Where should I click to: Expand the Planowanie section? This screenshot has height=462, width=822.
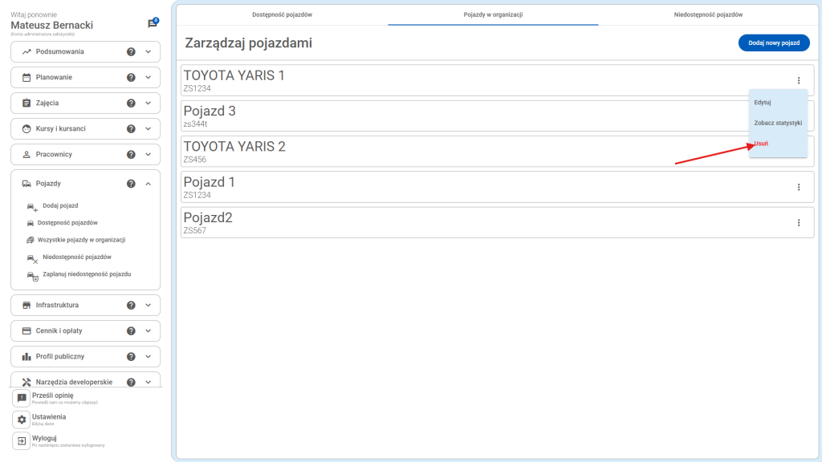click(148, 78)
